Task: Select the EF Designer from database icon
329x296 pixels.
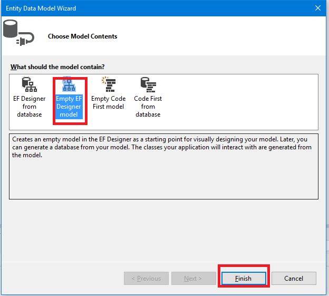Action: (x=30, y=84)
